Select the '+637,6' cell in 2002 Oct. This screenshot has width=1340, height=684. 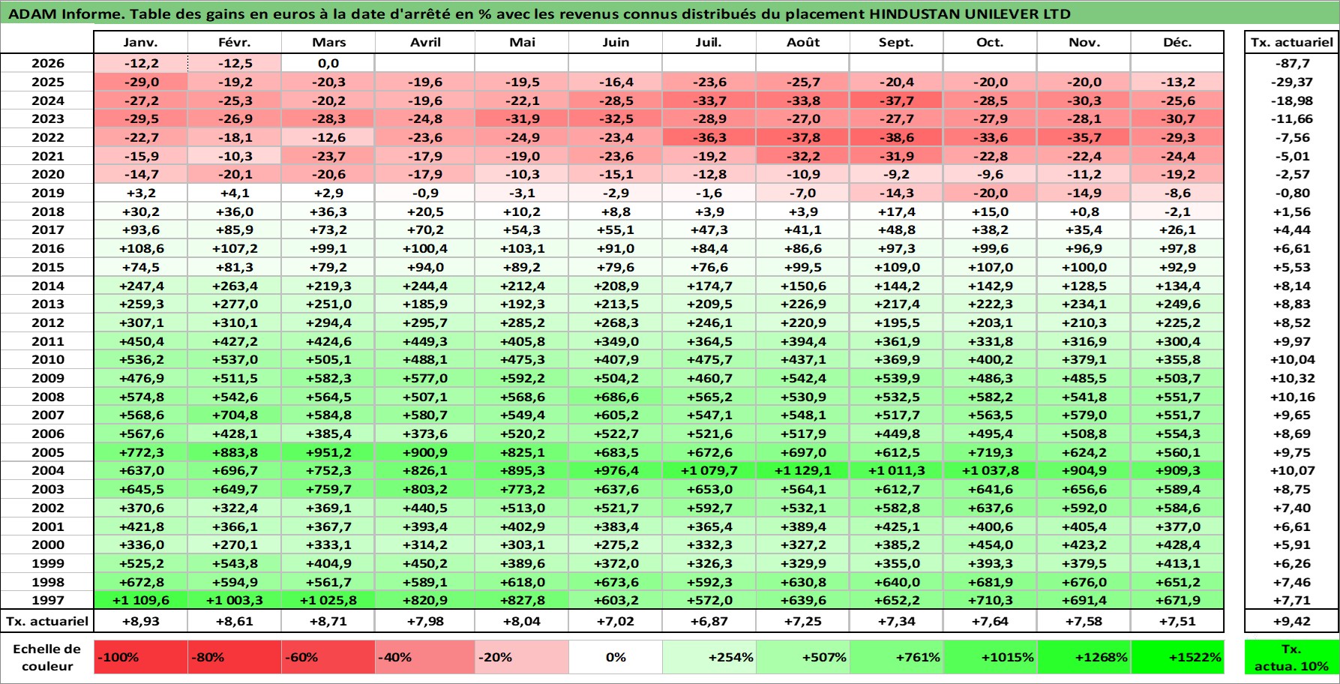point(990,508)
